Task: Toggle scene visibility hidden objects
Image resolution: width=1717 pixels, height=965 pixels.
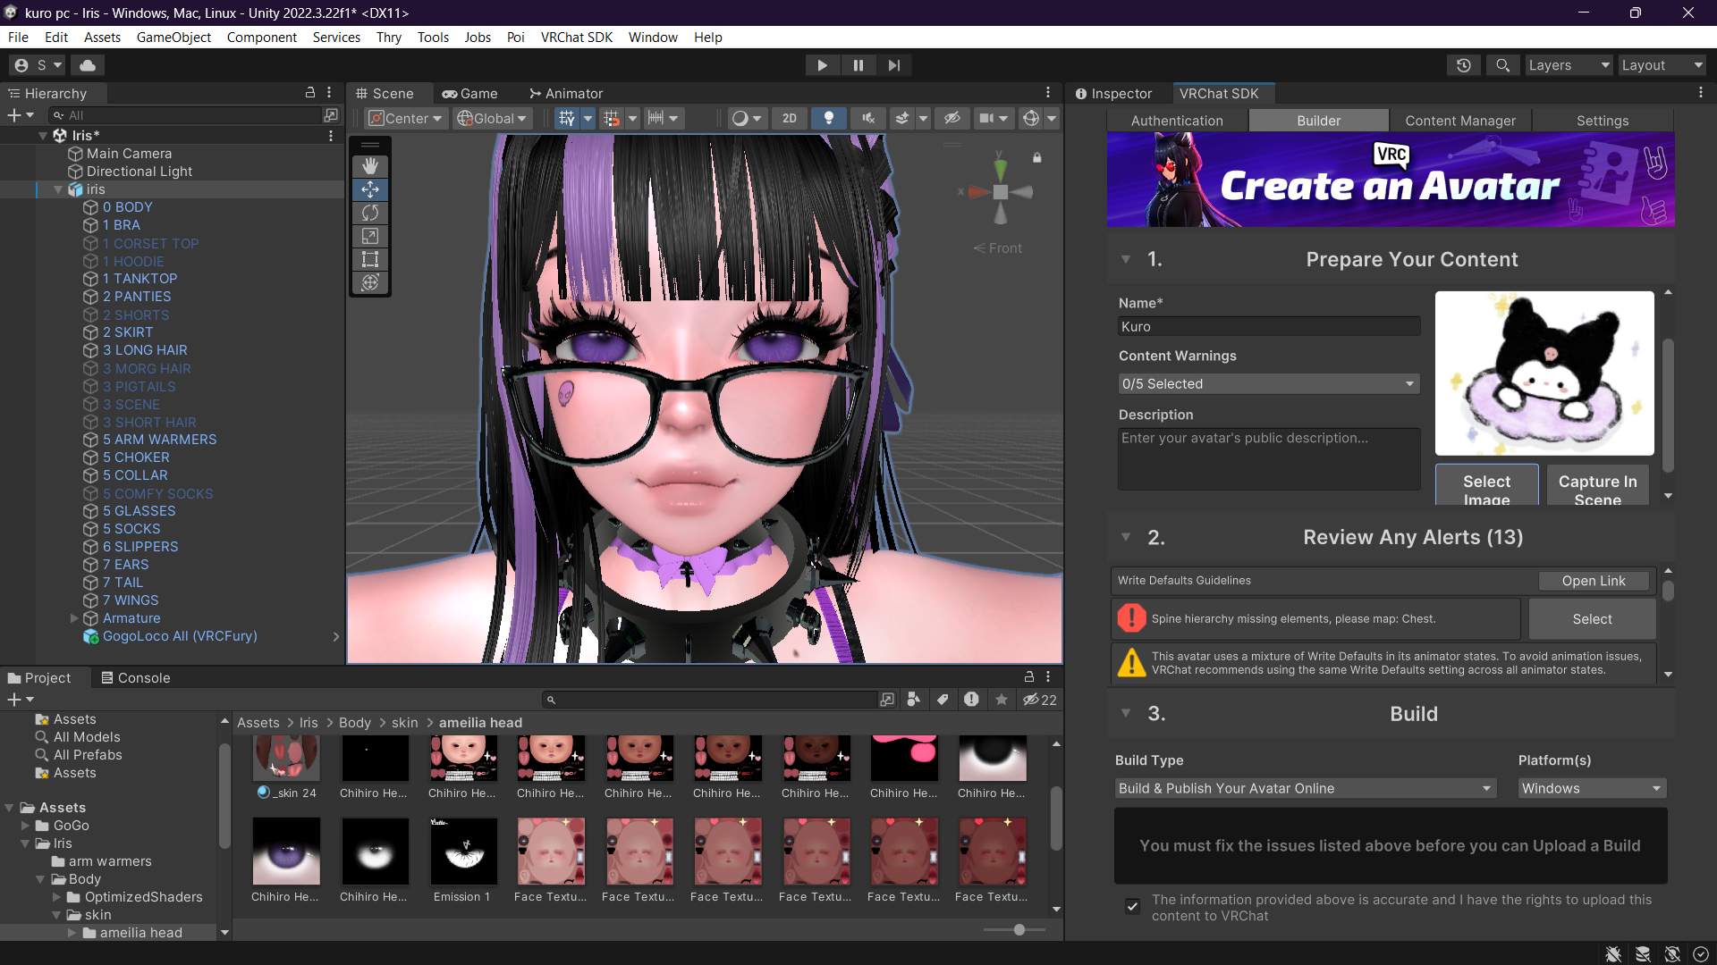Action: pos(952,118)
